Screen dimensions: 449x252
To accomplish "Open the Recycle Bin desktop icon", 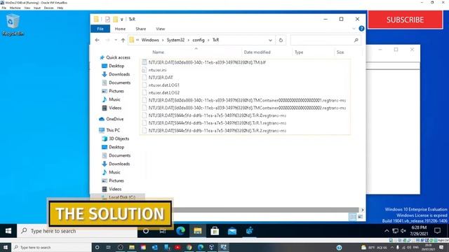I will click(x=13, y=26).
